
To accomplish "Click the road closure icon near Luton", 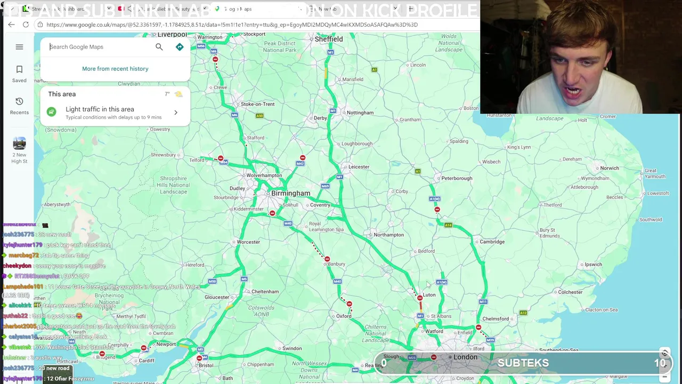I will pyautogui.click(x=420, y=298).
